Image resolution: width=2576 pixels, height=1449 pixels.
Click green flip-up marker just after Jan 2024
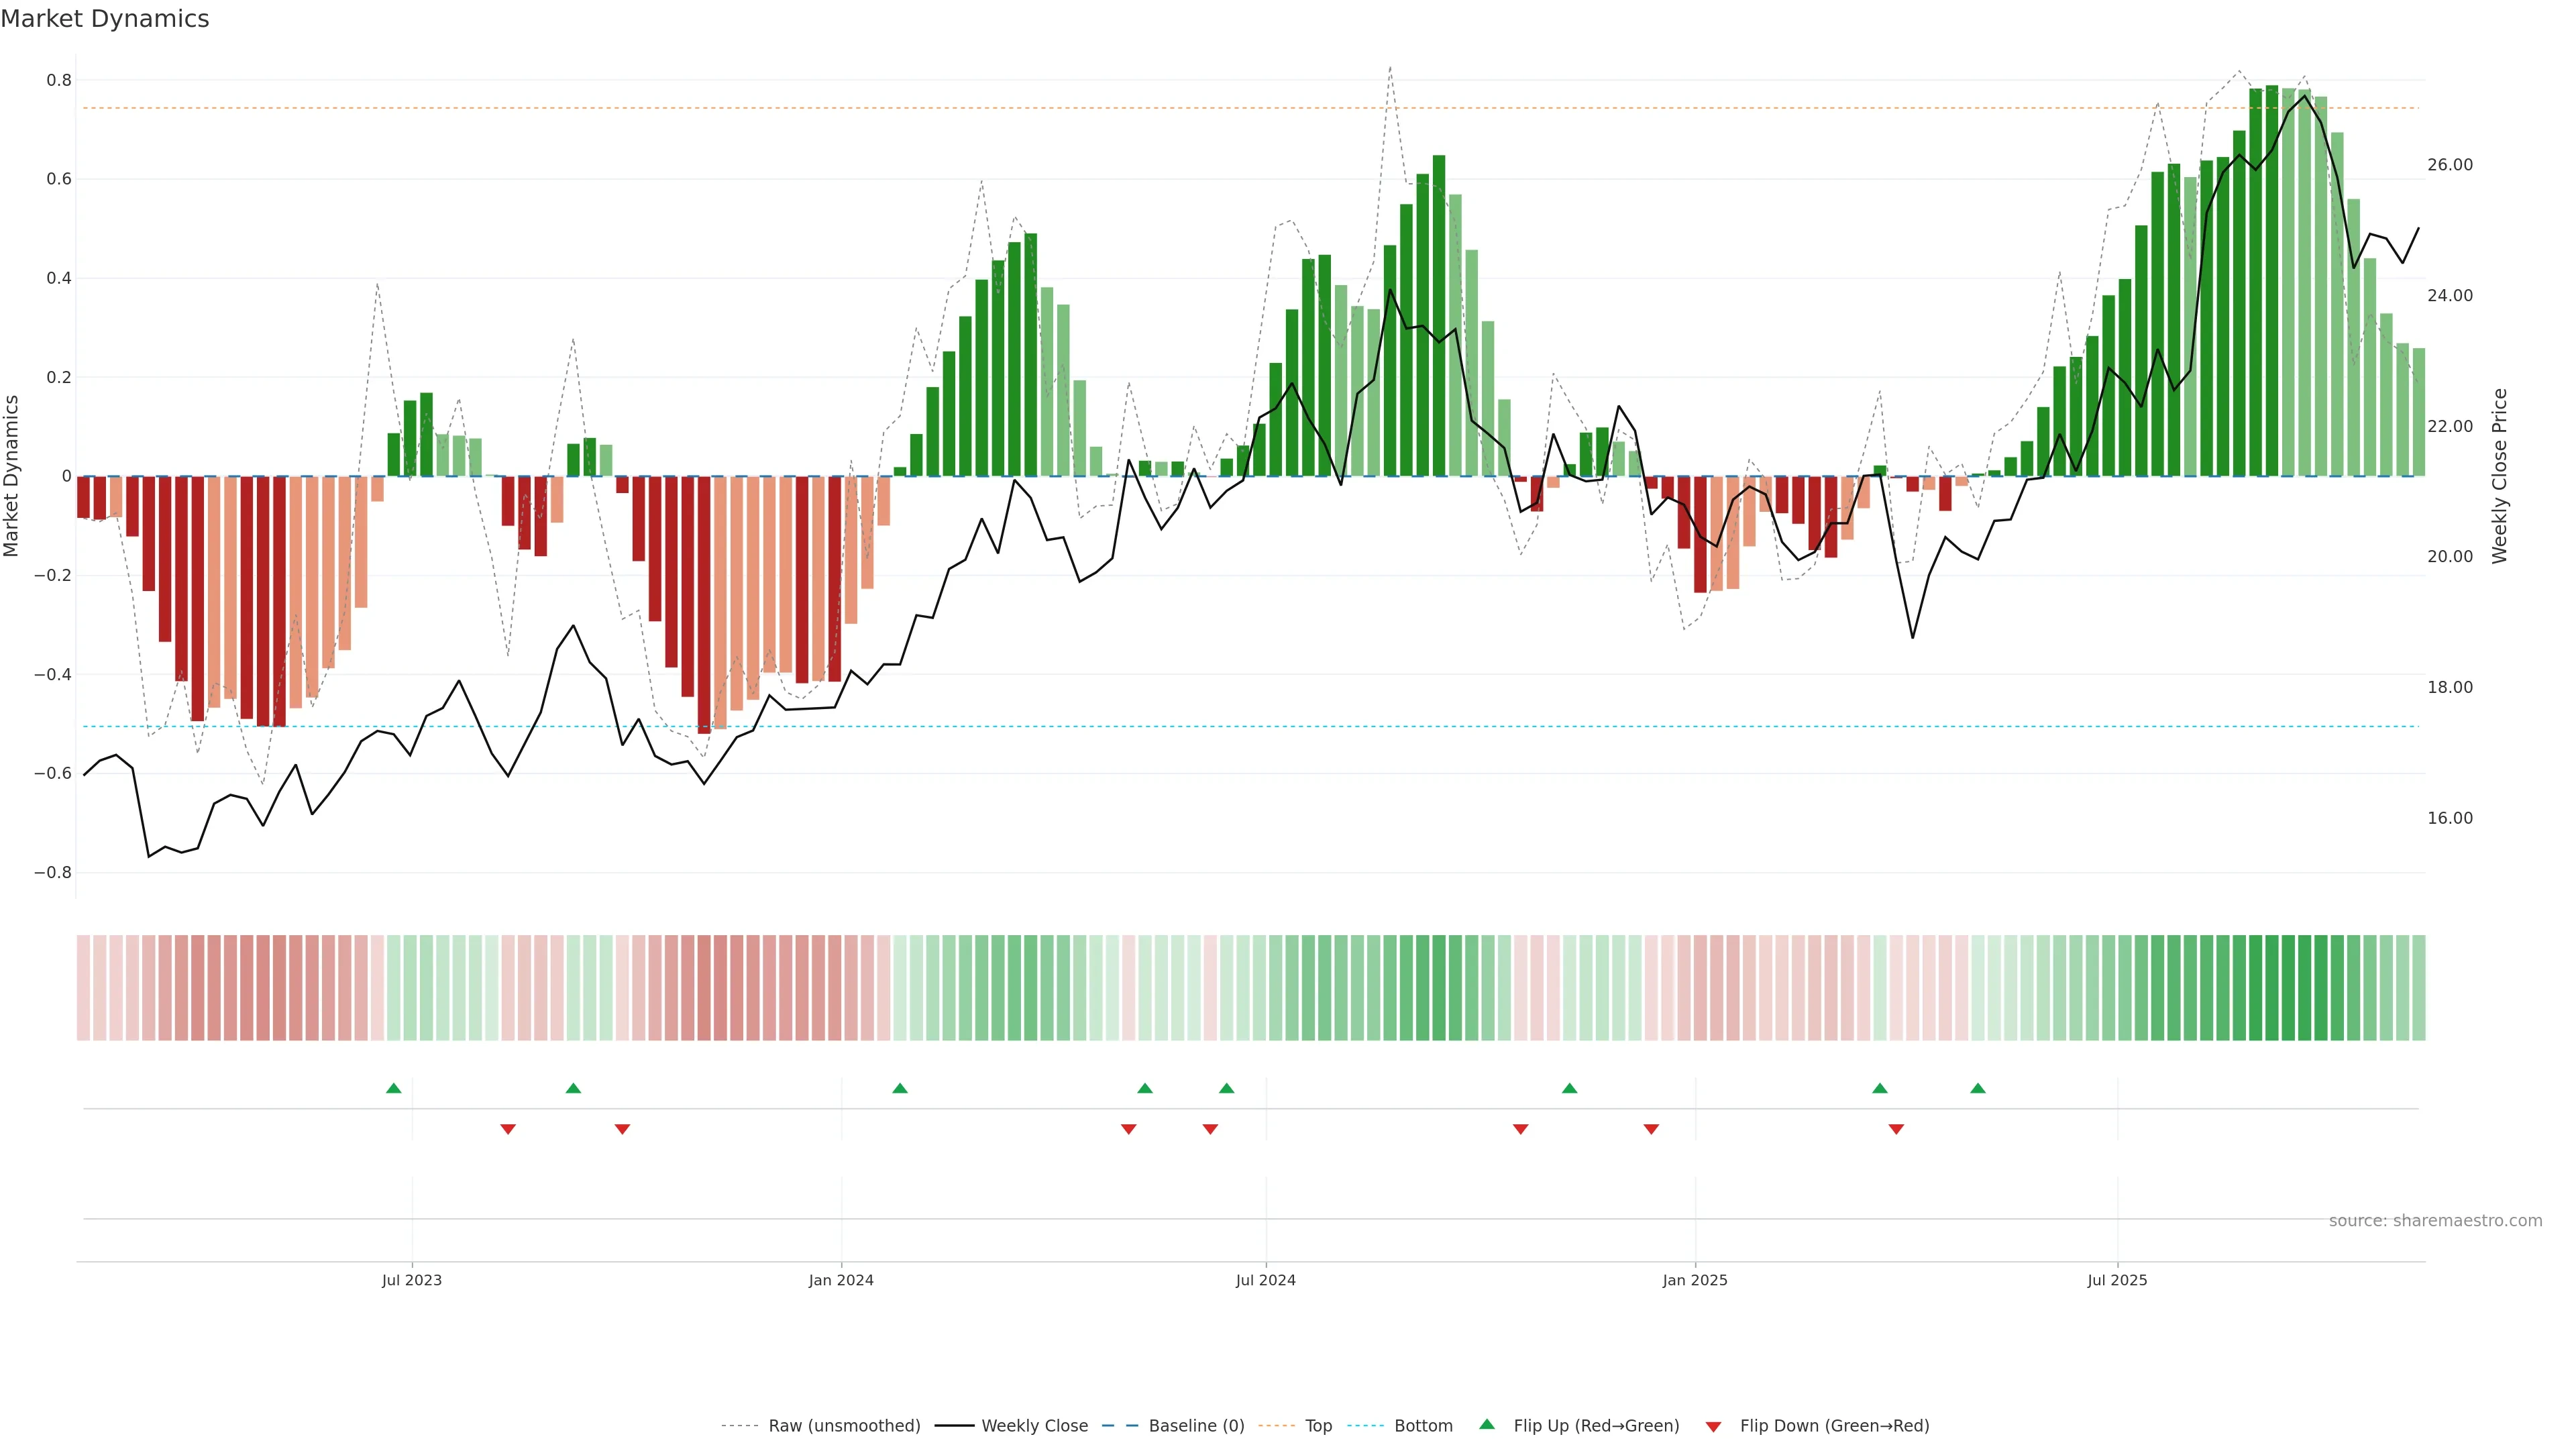900,1088
